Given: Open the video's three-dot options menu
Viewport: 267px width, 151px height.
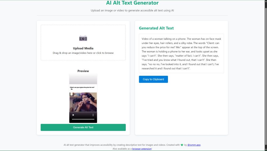Looking at the screenshot, I should 93,115.
